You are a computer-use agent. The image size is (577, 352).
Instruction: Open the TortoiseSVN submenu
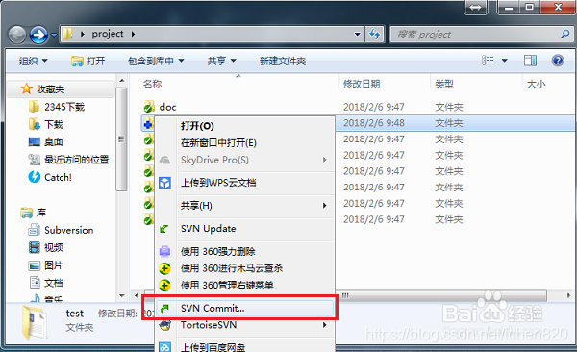[x=244, y=325]
